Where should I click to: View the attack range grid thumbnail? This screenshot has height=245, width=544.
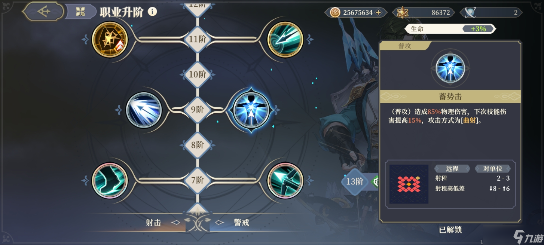pos(409,184)
